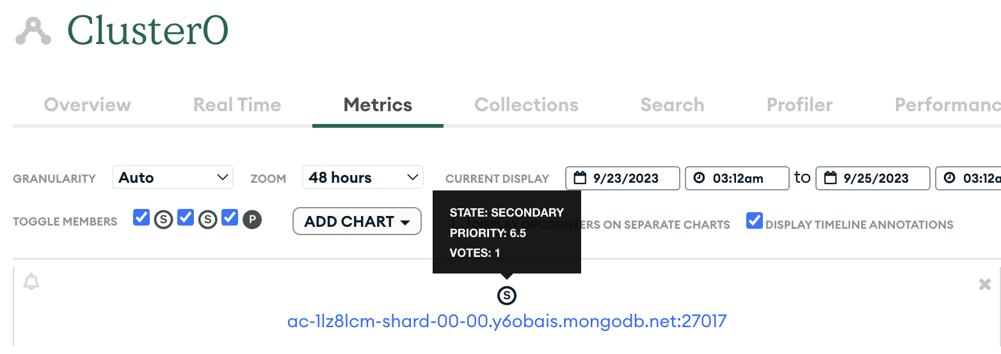Click the calendar icon in the 9/25/2023 field
Image resolution: width=1001 pixels, height=354 pixels.
coord(831,178)
